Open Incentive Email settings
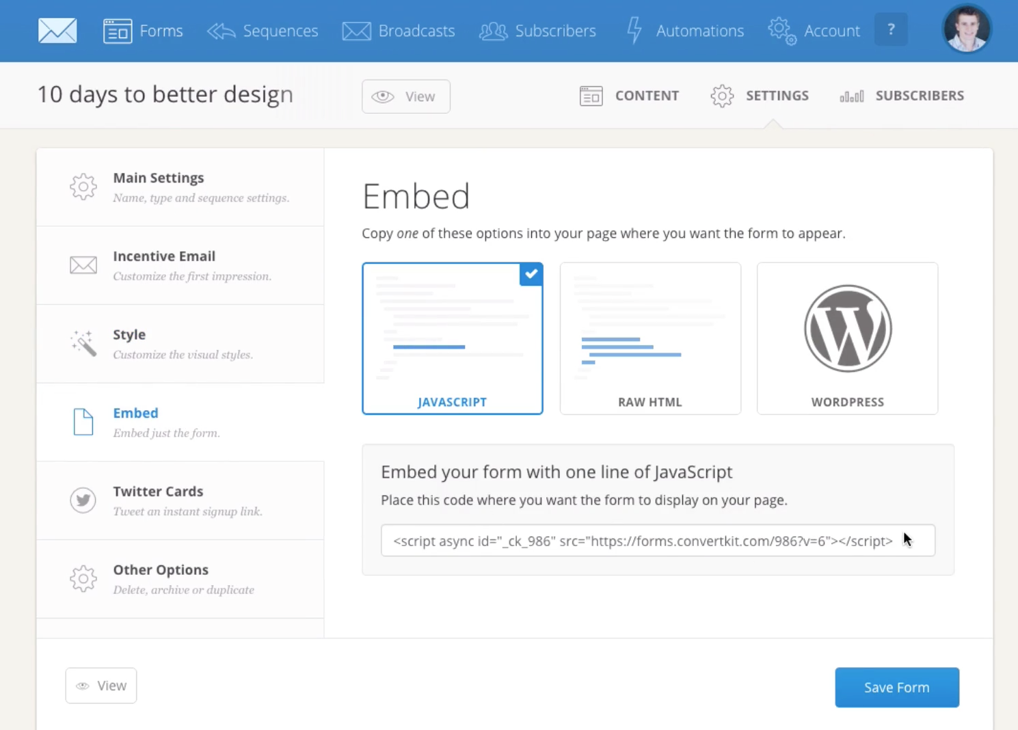Viewport: 1018px width, 730px height. [x=180, y=266]
